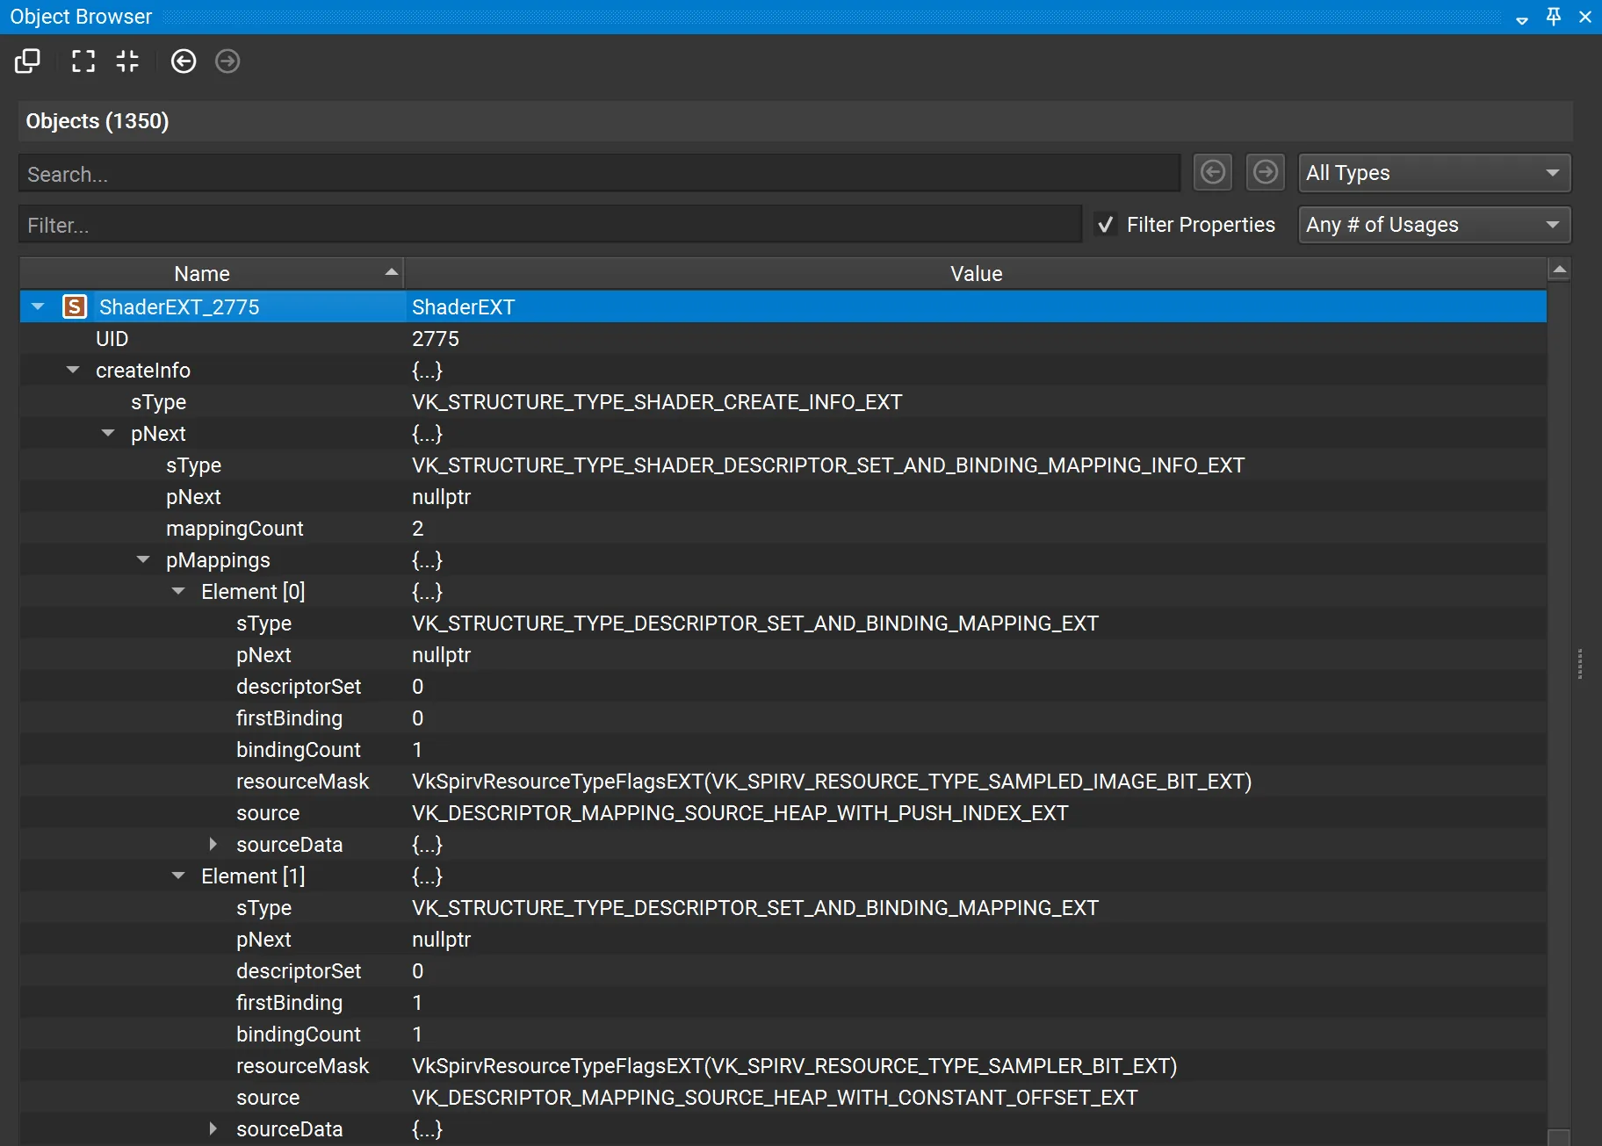Collapse the pMappings node

[x=143, y=559]
